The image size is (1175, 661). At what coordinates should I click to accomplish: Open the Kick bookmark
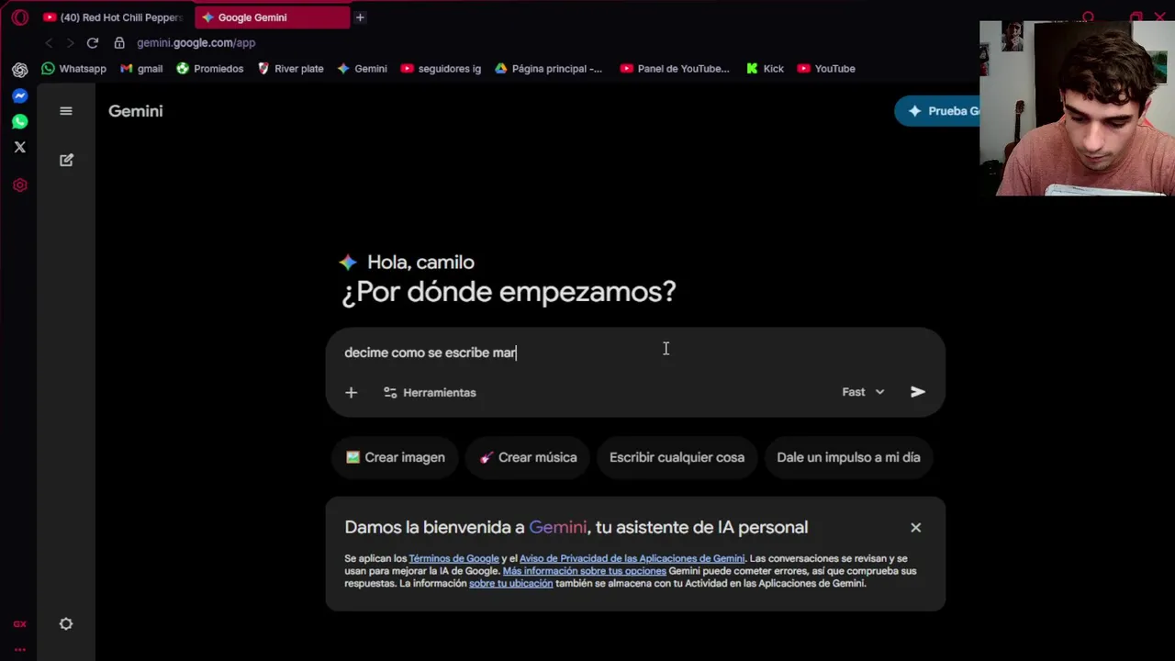(765, 69)
